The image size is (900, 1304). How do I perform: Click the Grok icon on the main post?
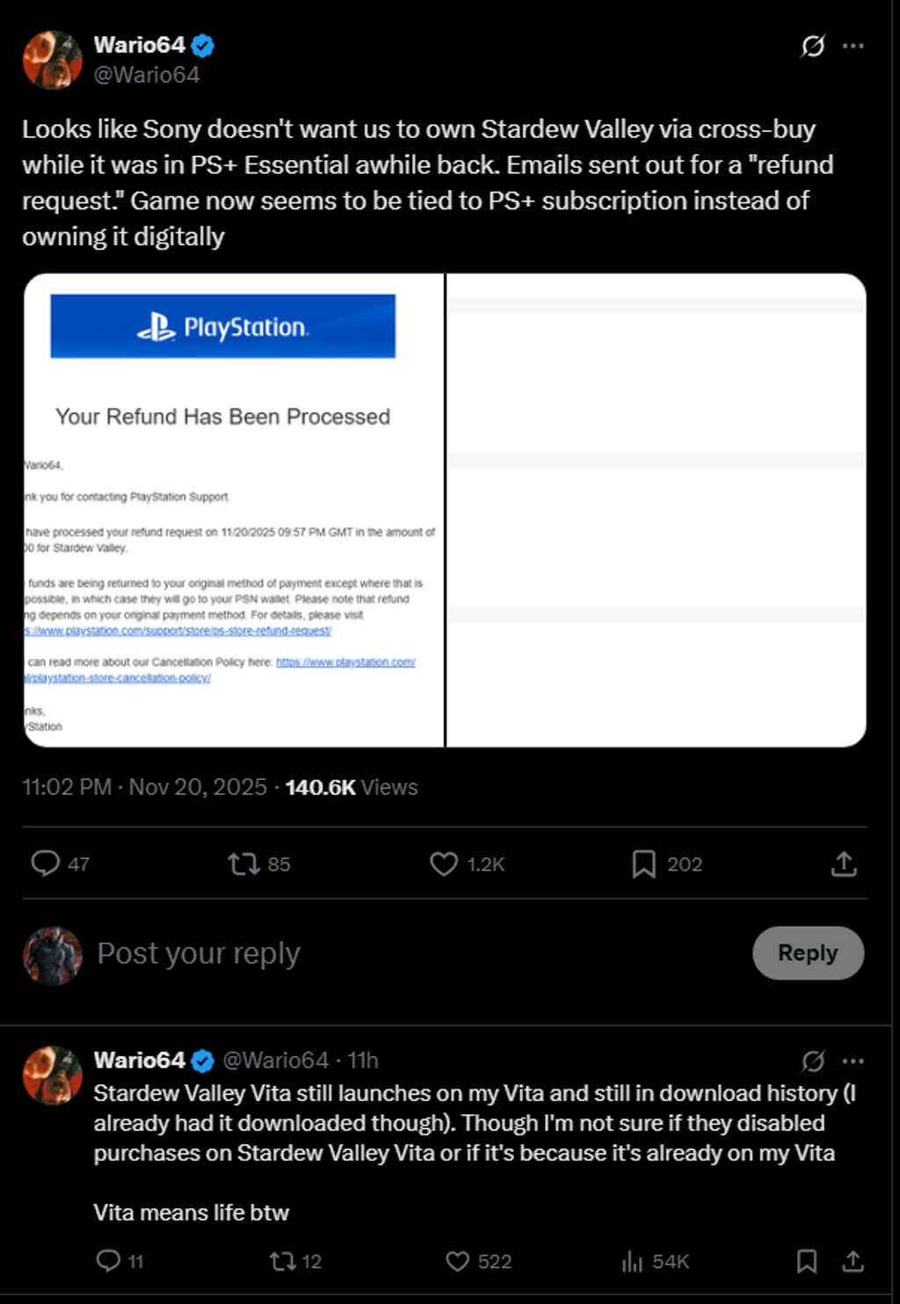tap(813, 46)
